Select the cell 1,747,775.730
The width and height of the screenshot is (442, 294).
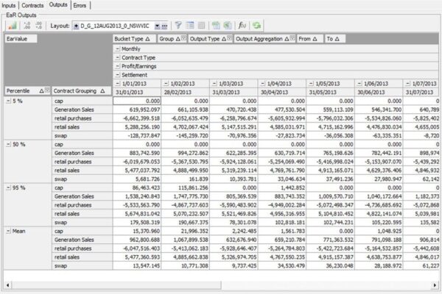186,196
